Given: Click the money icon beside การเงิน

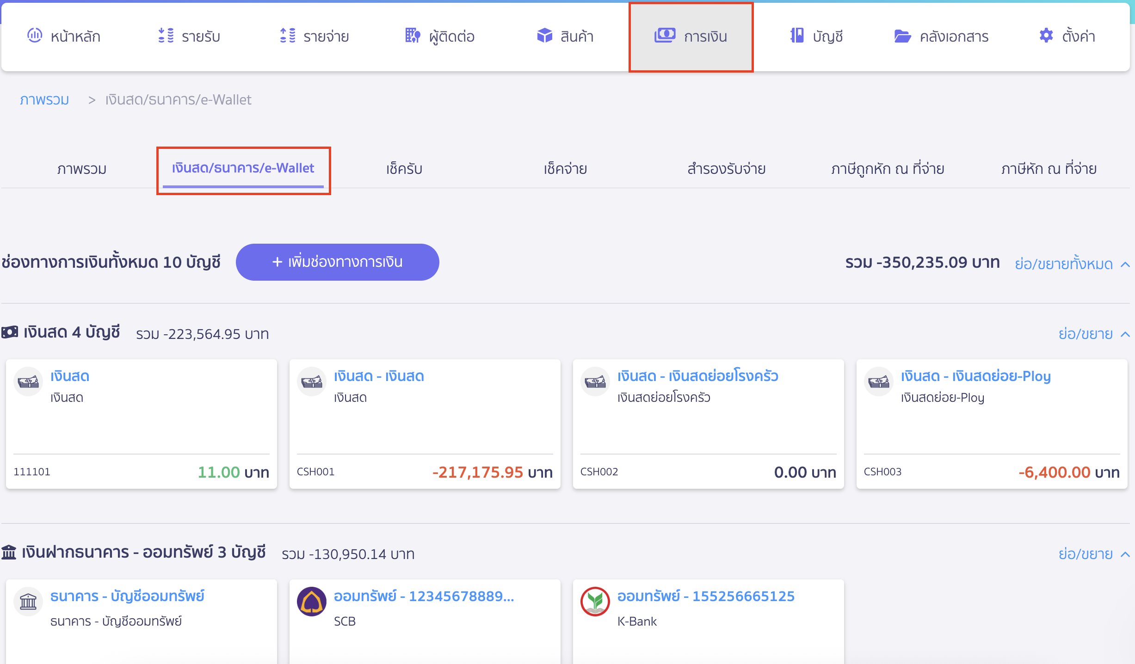Looking at the screenshot, I should pos(665,36).
